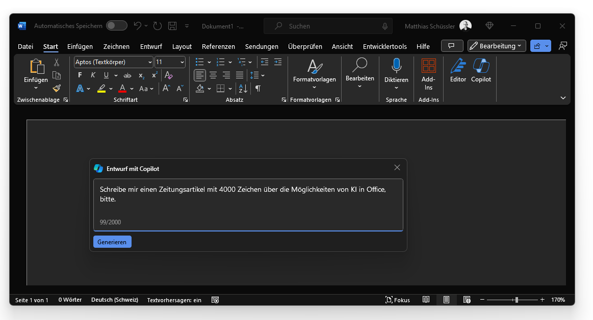Click the clear formatting icon
The height and width of the screenshot is (320, 593).
pos(169,75)
